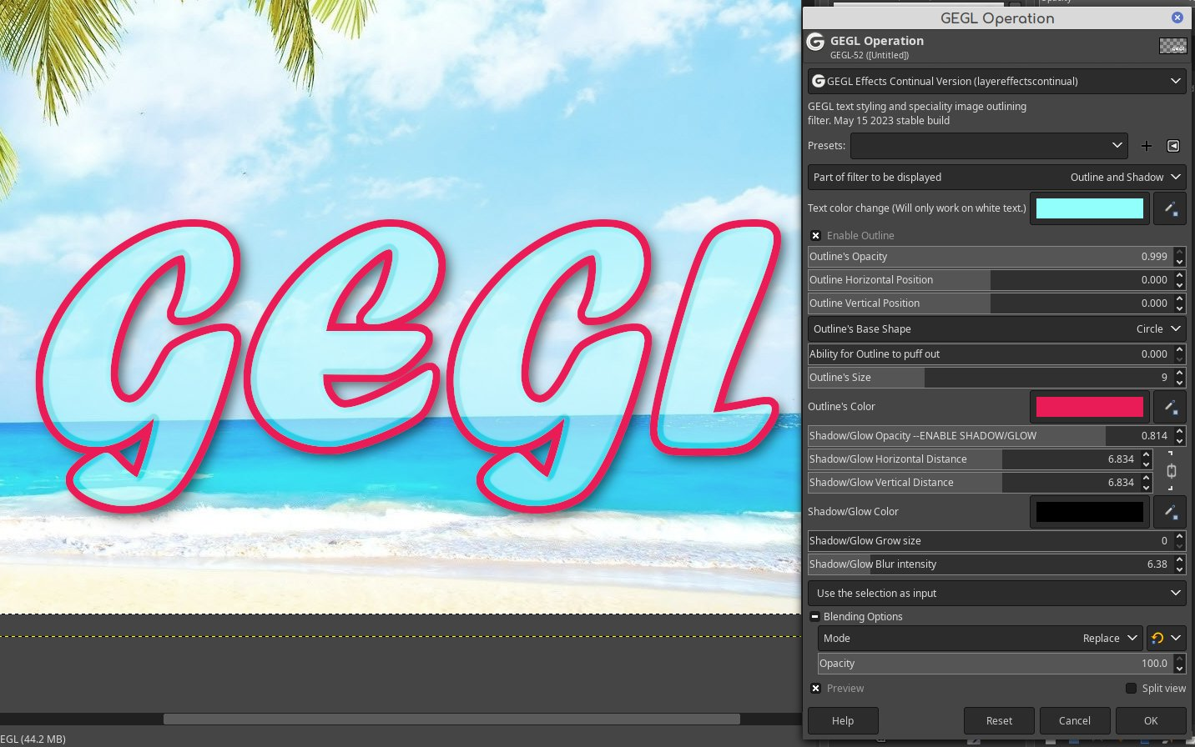The image size is (1195, 747).
Task: Open the GEGL Effects Continual Version operation dropdown
Action: pyautogui.click(x=996, y=82)
